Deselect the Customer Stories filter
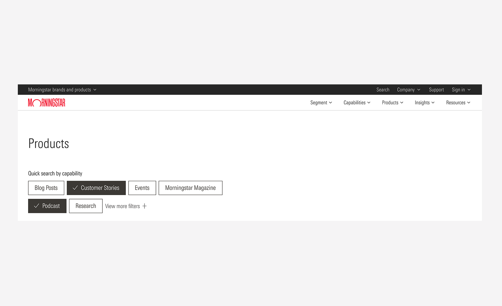 coord(96,188)
